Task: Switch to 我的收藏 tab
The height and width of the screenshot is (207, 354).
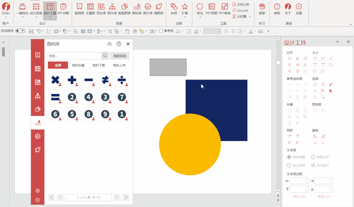Action: click(78, 65)
